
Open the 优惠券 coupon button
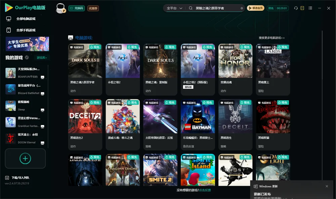(x=93, y=8)
